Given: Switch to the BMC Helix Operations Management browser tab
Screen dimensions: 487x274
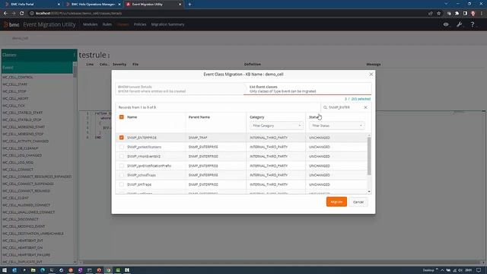Looking at the screenshot, I should (x=93, y=5).
